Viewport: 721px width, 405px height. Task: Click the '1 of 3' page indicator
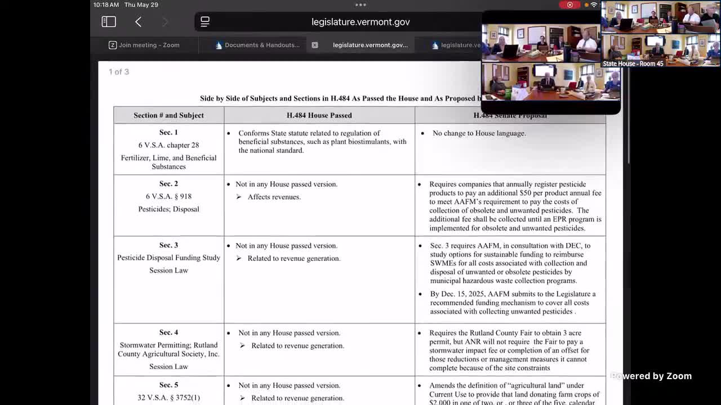point(119,71)
